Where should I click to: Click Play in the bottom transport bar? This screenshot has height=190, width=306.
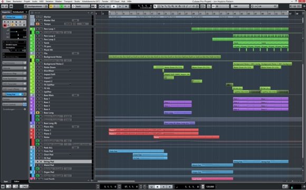pos(164,187)
